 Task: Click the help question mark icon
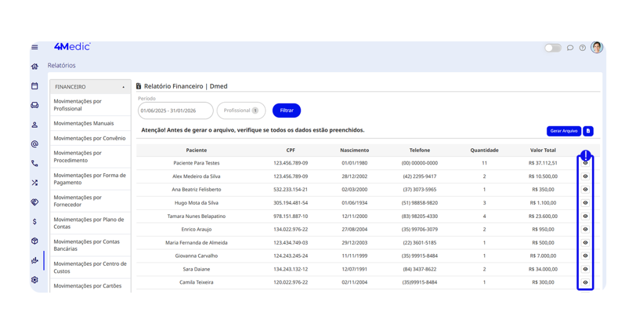(x=582, y=48)
